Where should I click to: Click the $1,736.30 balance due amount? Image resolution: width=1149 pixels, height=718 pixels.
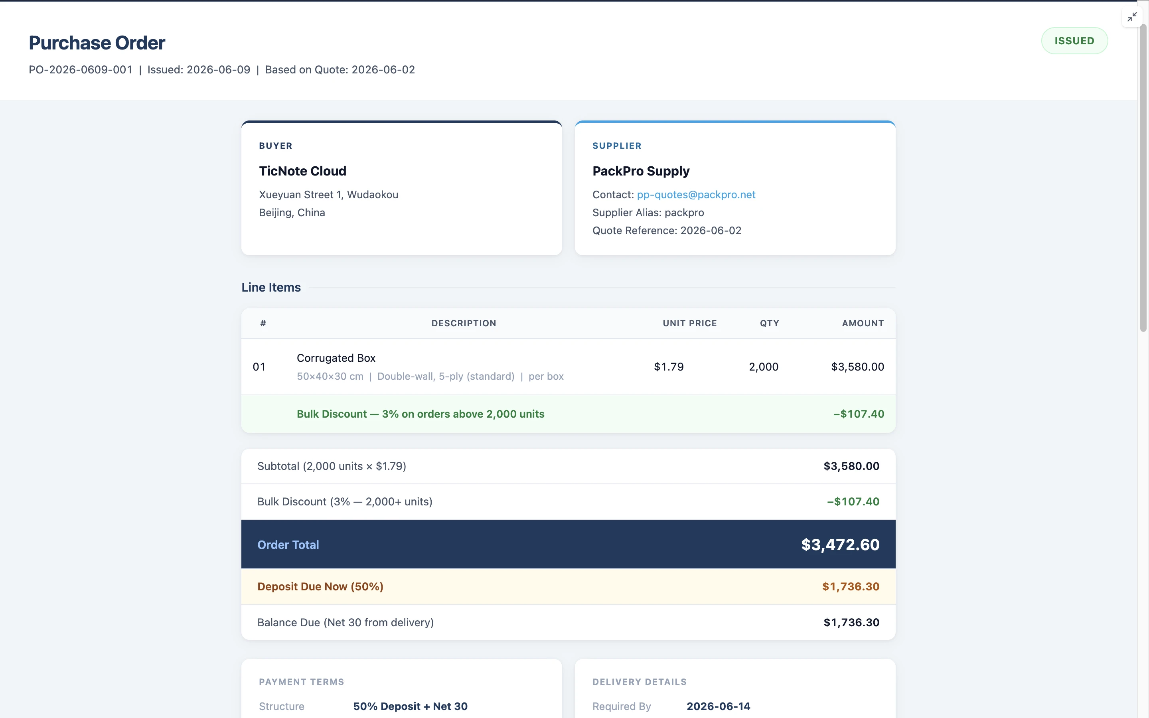[x=851, y=623]
